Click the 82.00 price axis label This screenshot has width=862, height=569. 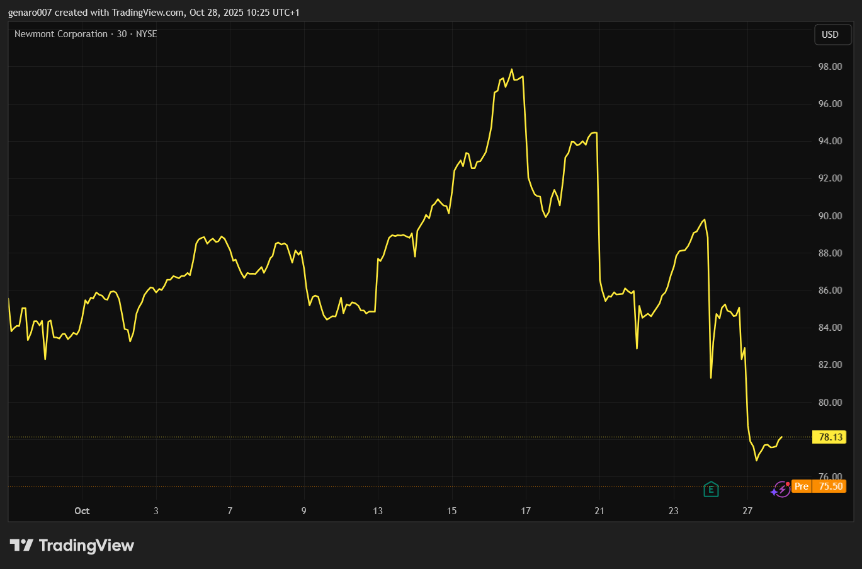coord(830,364)
